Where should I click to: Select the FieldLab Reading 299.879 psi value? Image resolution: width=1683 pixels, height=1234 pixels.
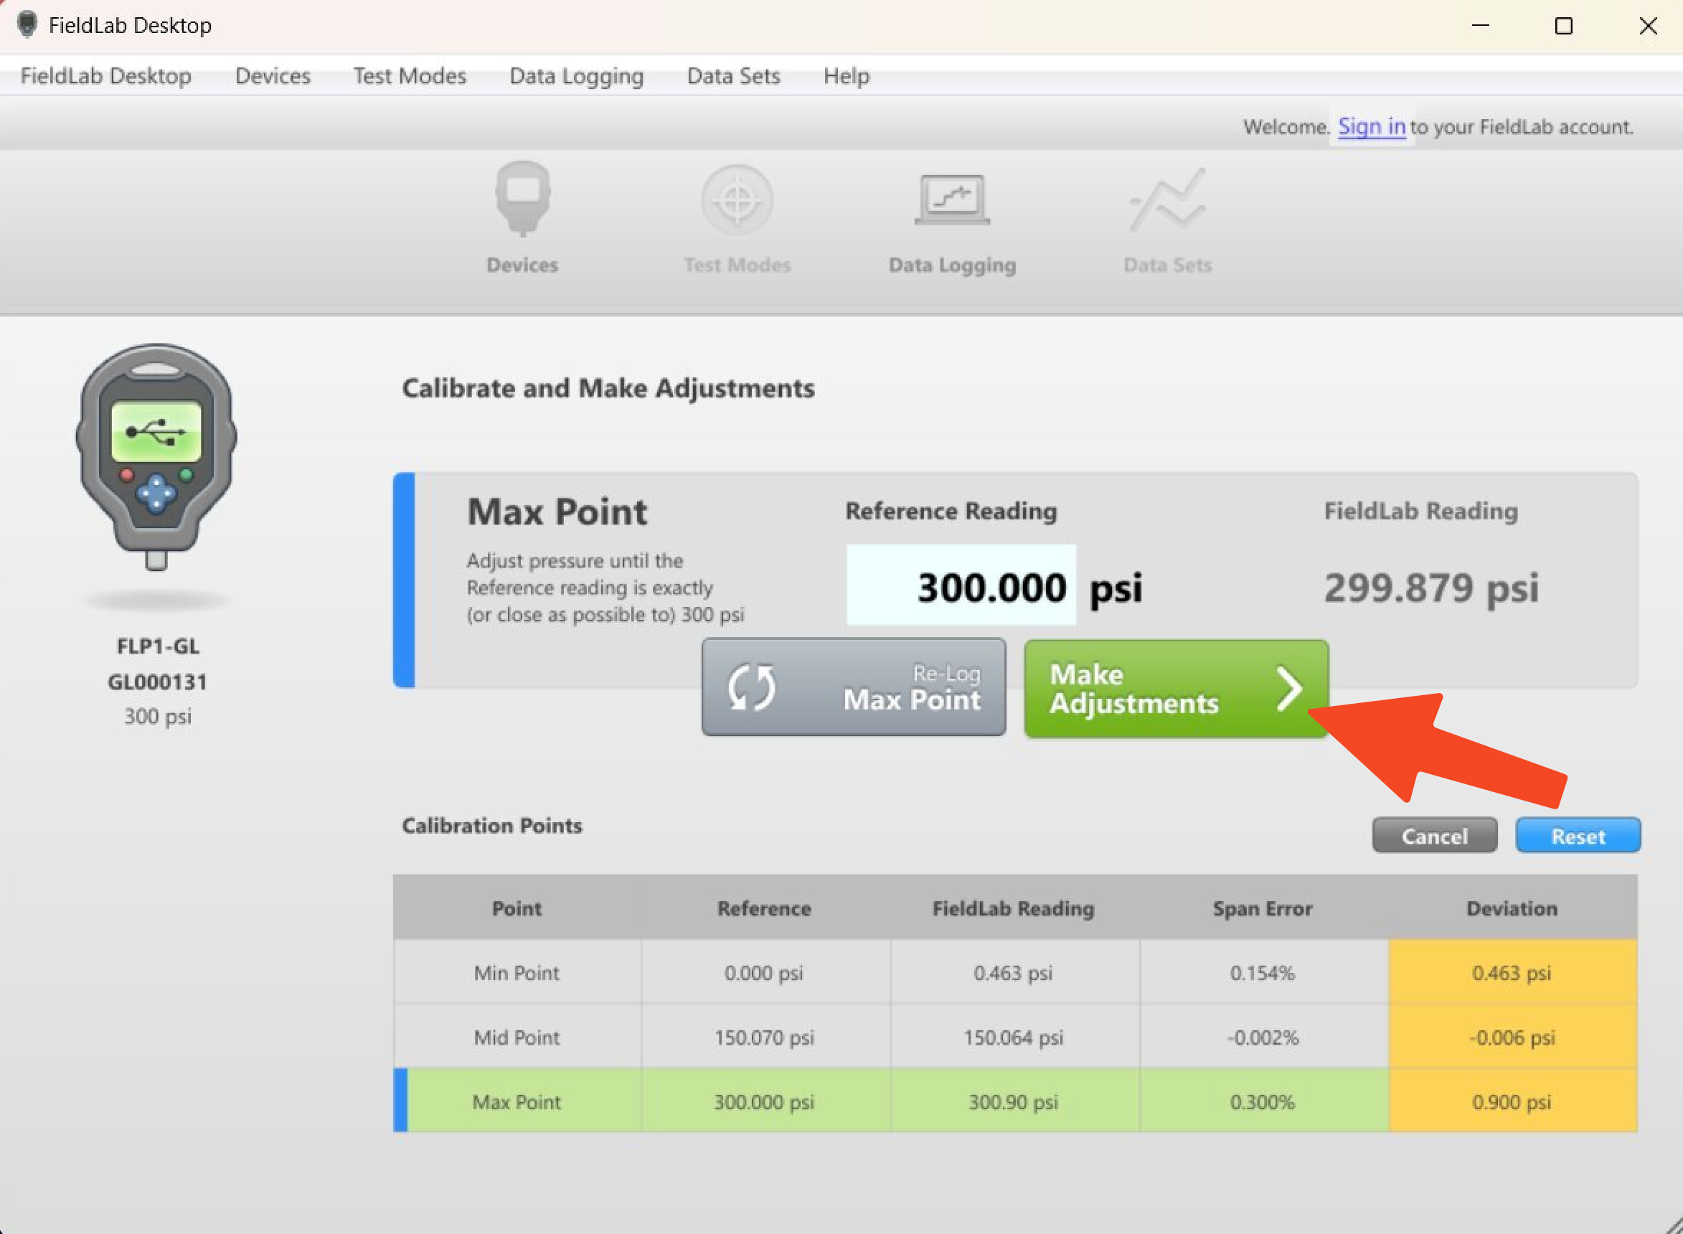pyautogui.click(x=1430, y=587)
